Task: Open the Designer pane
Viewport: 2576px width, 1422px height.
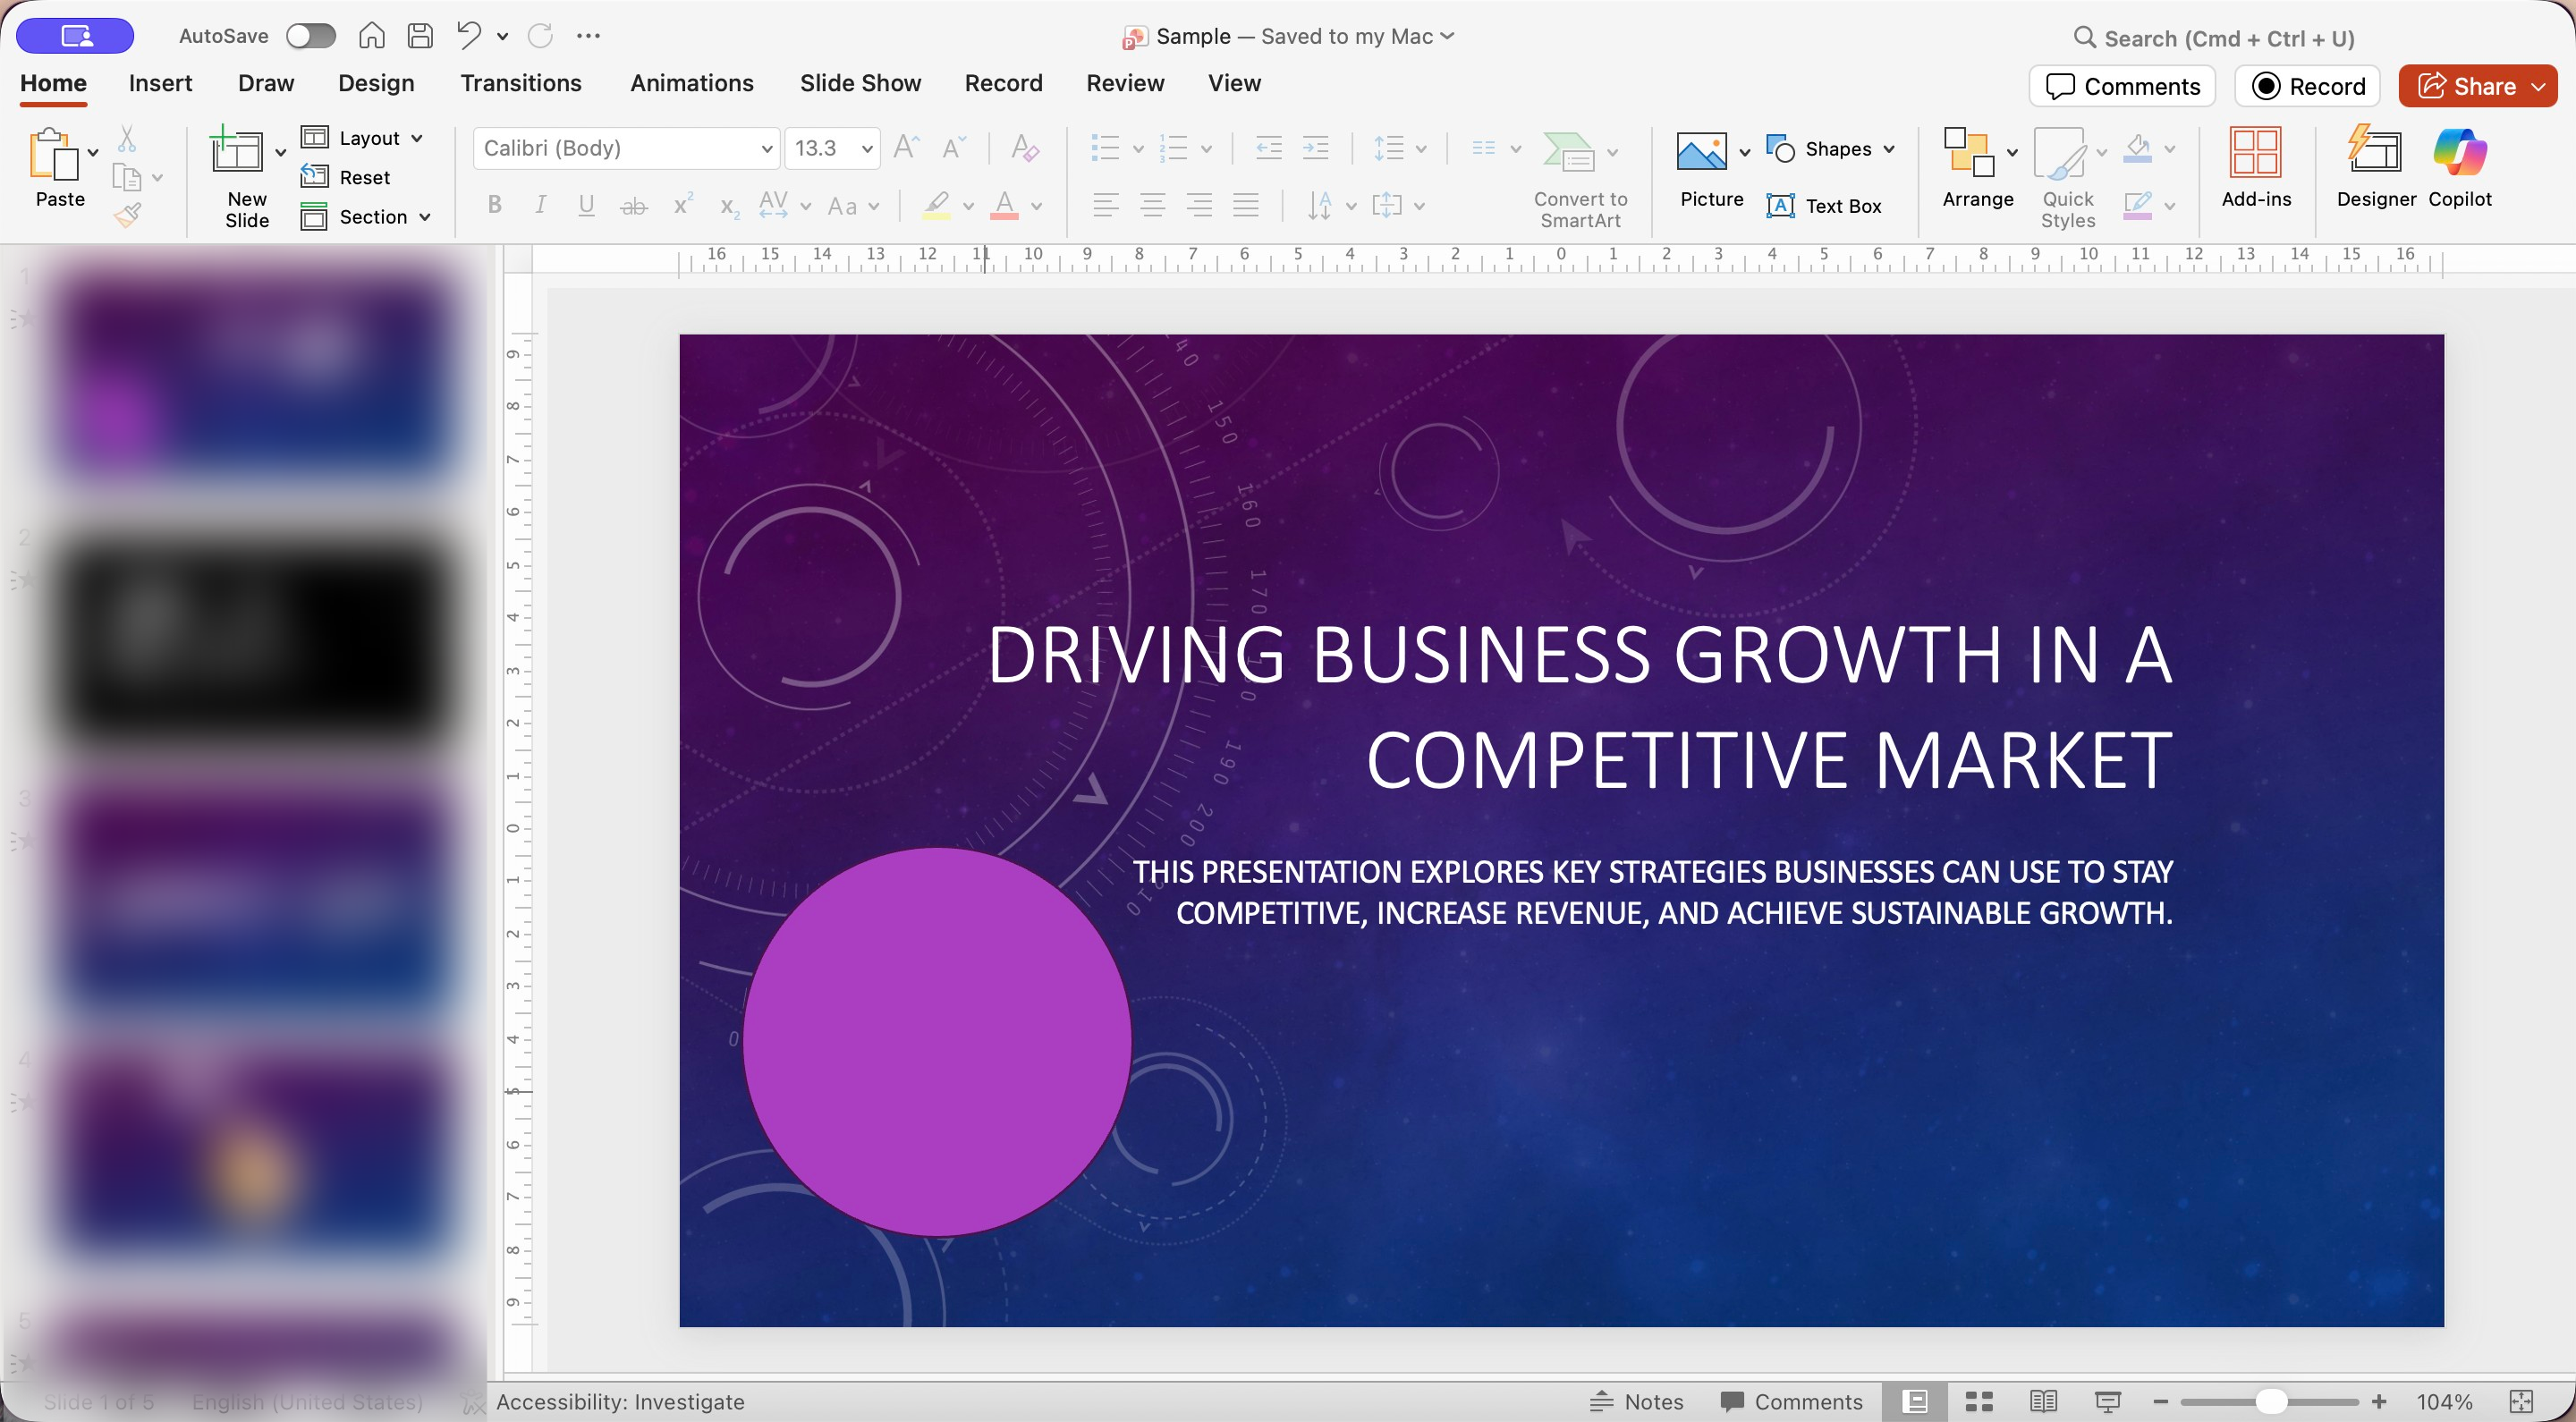Action: pyautogui.click(x=2375, y=166)
